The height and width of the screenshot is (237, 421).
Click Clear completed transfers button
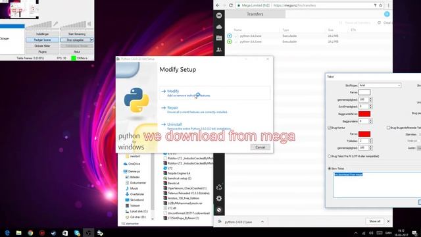click(x=384, y=23)
